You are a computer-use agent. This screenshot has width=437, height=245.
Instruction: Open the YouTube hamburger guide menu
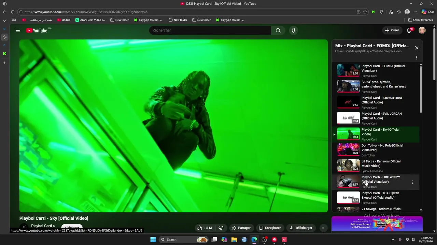[18, 30]
